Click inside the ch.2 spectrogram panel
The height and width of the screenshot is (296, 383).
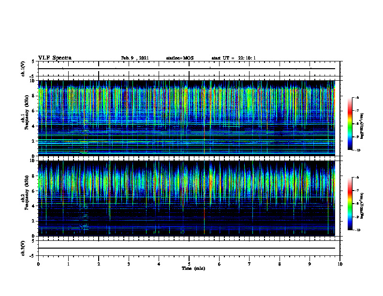187,198
